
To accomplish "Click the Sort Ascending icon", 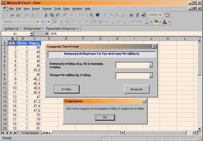I will coord(118,15).
